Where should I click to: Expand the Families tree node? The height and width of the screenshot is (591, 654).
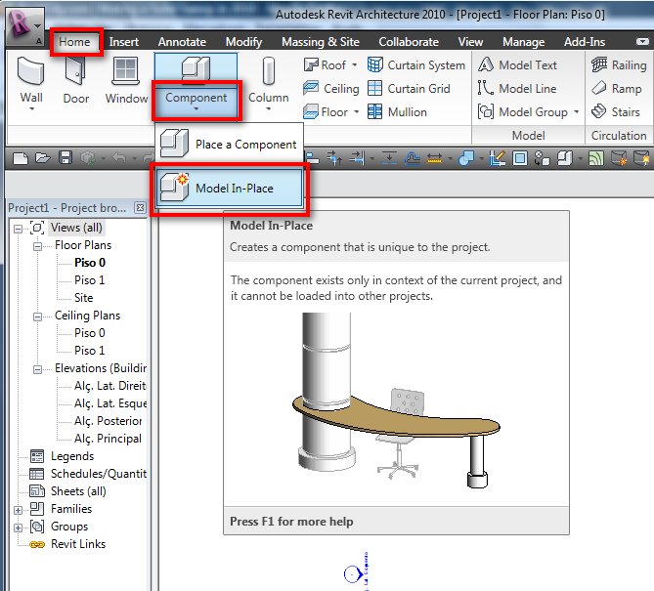pyautogui.click(x=18, y=510)
